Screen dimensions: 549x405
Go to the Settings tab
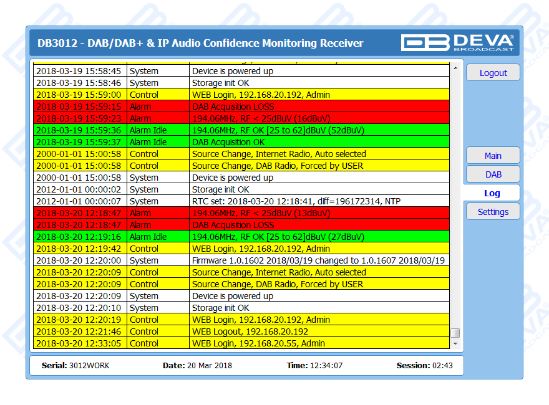pyautogui.click(x=493, y=212)
